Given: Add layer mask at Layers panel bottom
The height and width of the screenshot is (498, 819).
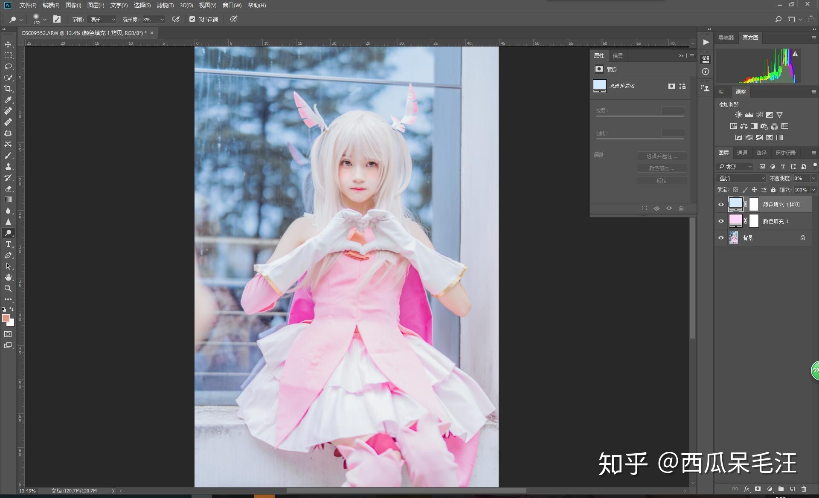Looking at the screenshot, I should coord(758,489).
